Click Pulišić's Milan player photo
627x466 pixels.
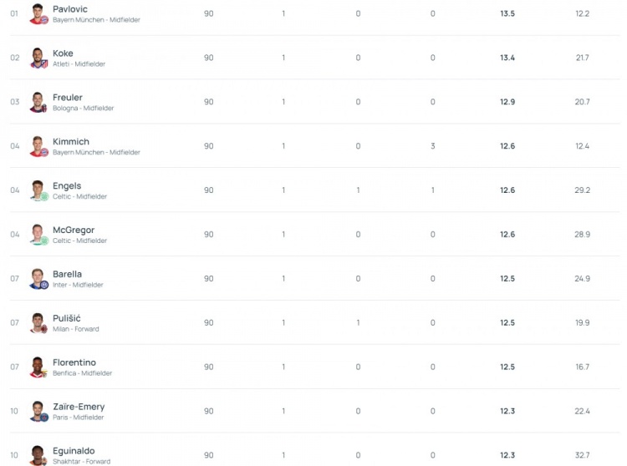click(x=38, y=323)
